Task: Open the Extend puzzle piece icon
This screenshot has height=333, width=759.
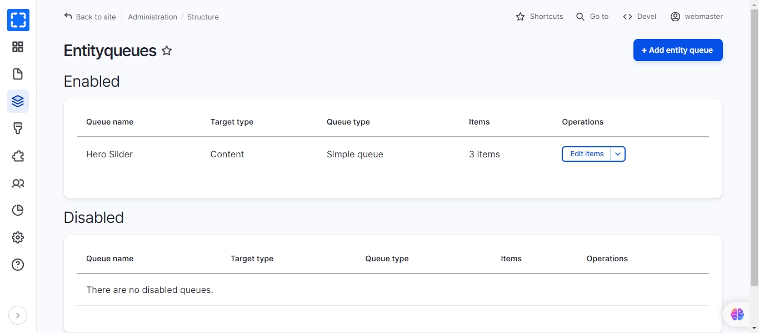Action: point(18,156)
